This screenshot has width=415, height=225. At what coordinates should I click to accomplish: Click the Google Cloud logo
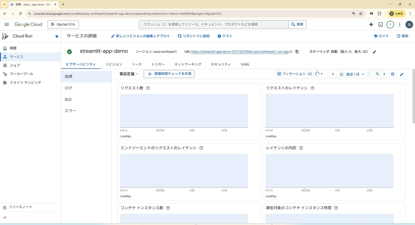tap(28, 25)
